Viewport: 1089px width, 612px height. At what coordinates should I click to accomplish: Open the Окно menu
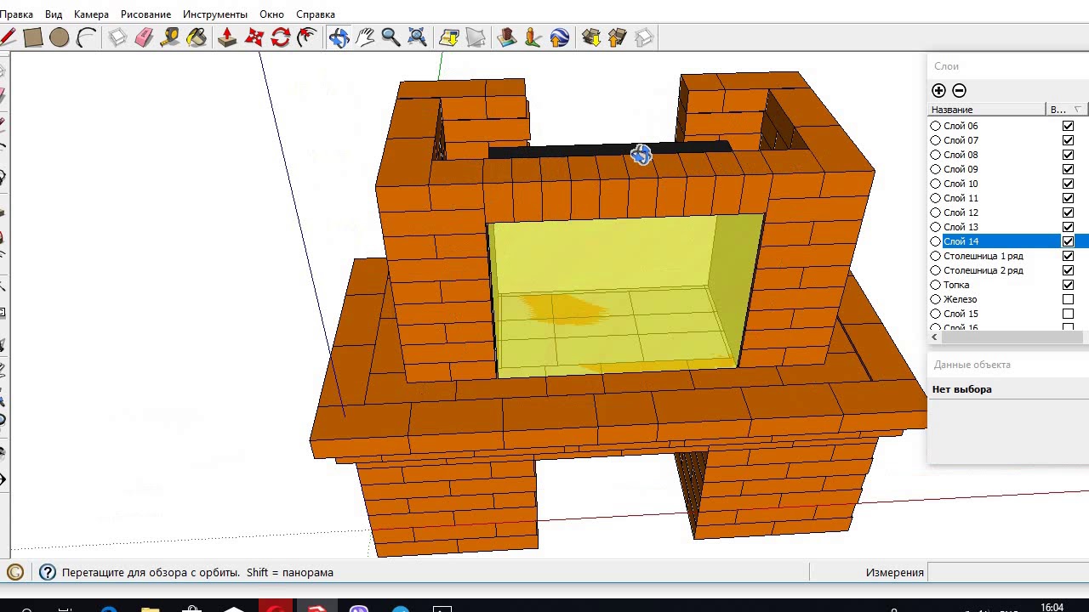pyautogui.click(x=271, y=14)
